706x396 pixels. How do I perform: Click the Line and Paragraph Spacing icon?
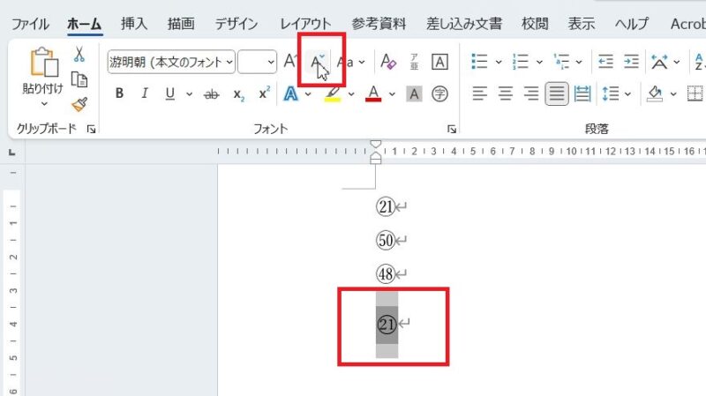coord(611,93)
